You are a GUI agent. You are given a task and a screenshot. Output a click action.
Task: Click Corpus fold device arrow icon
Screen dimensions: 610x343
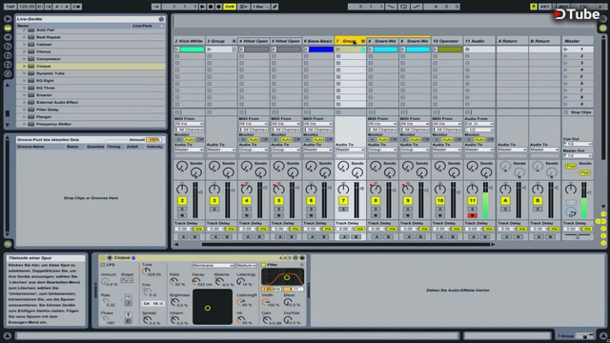coord(110,258)
